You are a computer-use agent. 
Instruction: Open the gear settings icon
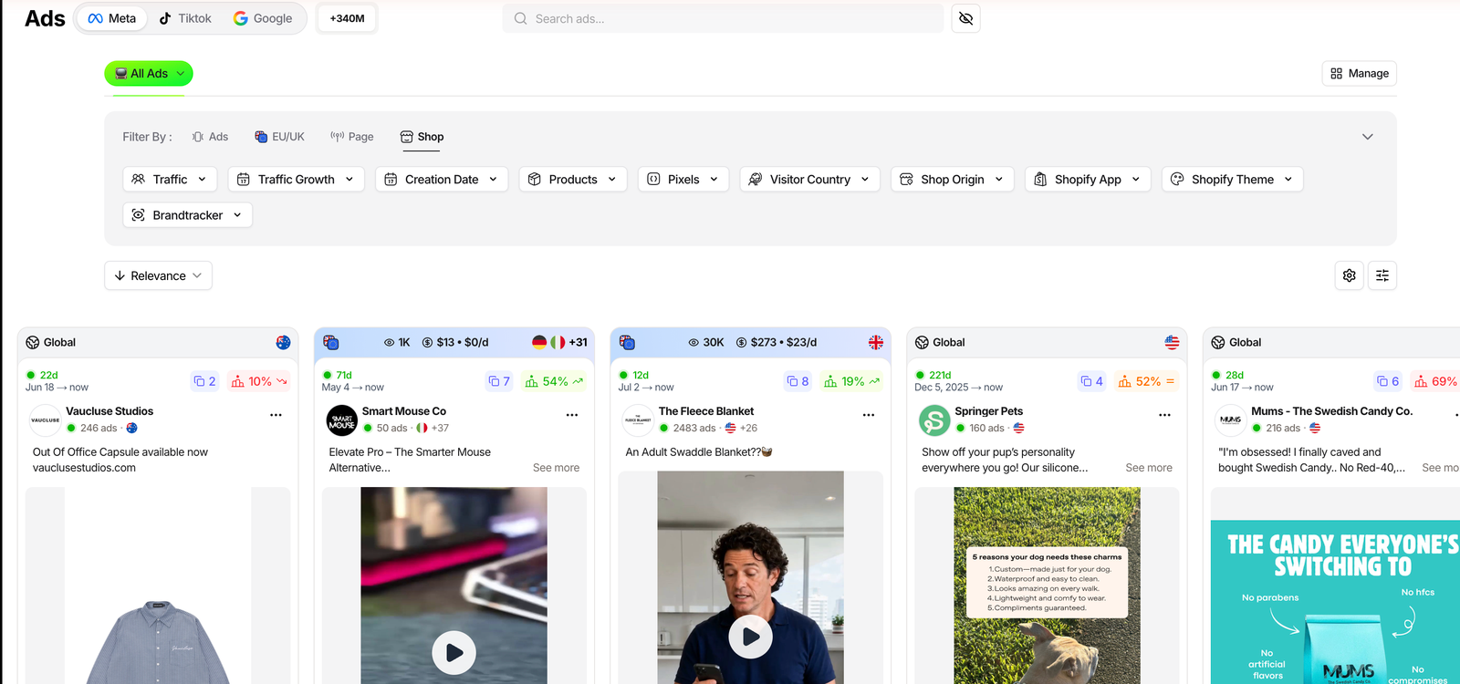pyautogui.click(x=1350, y=275)
